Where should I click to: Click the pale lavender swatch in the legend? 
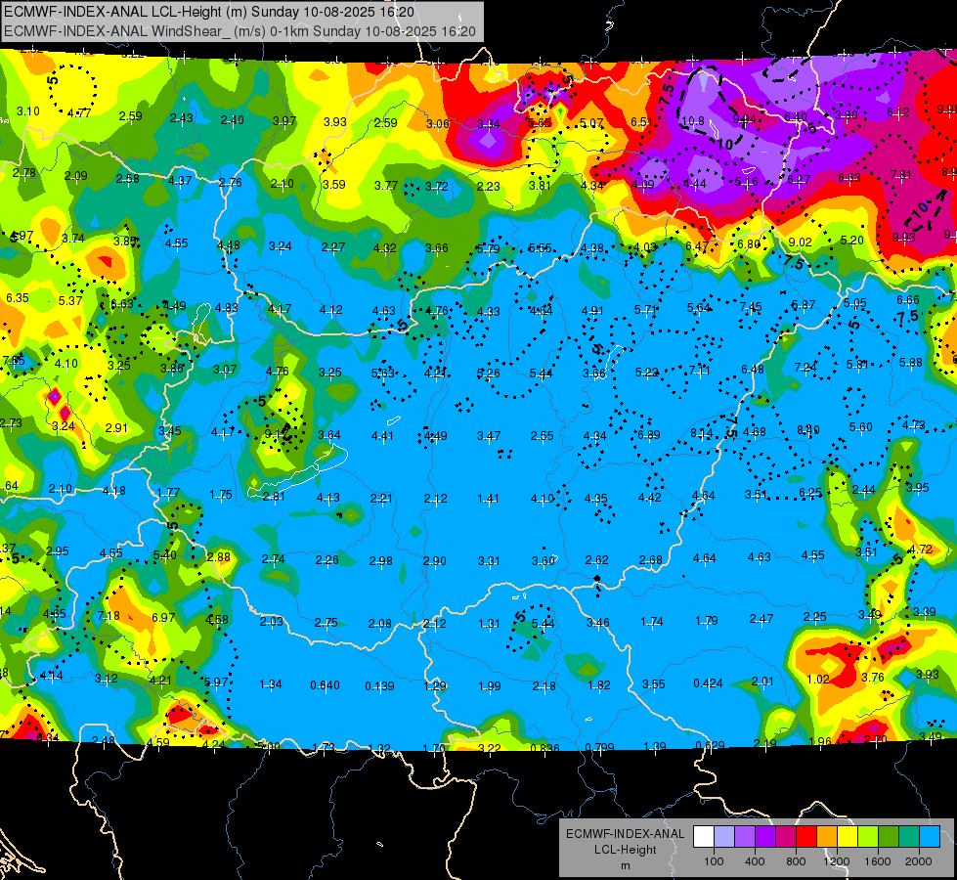pos(724,837)
